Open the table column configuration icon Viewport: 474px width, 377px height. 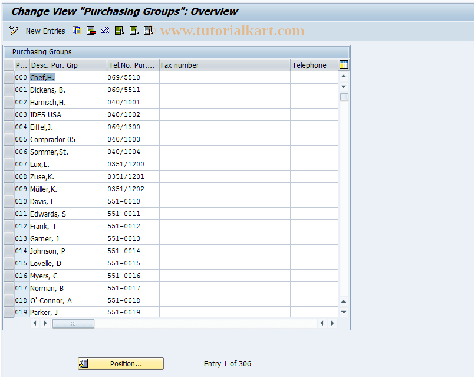point(344,65)
